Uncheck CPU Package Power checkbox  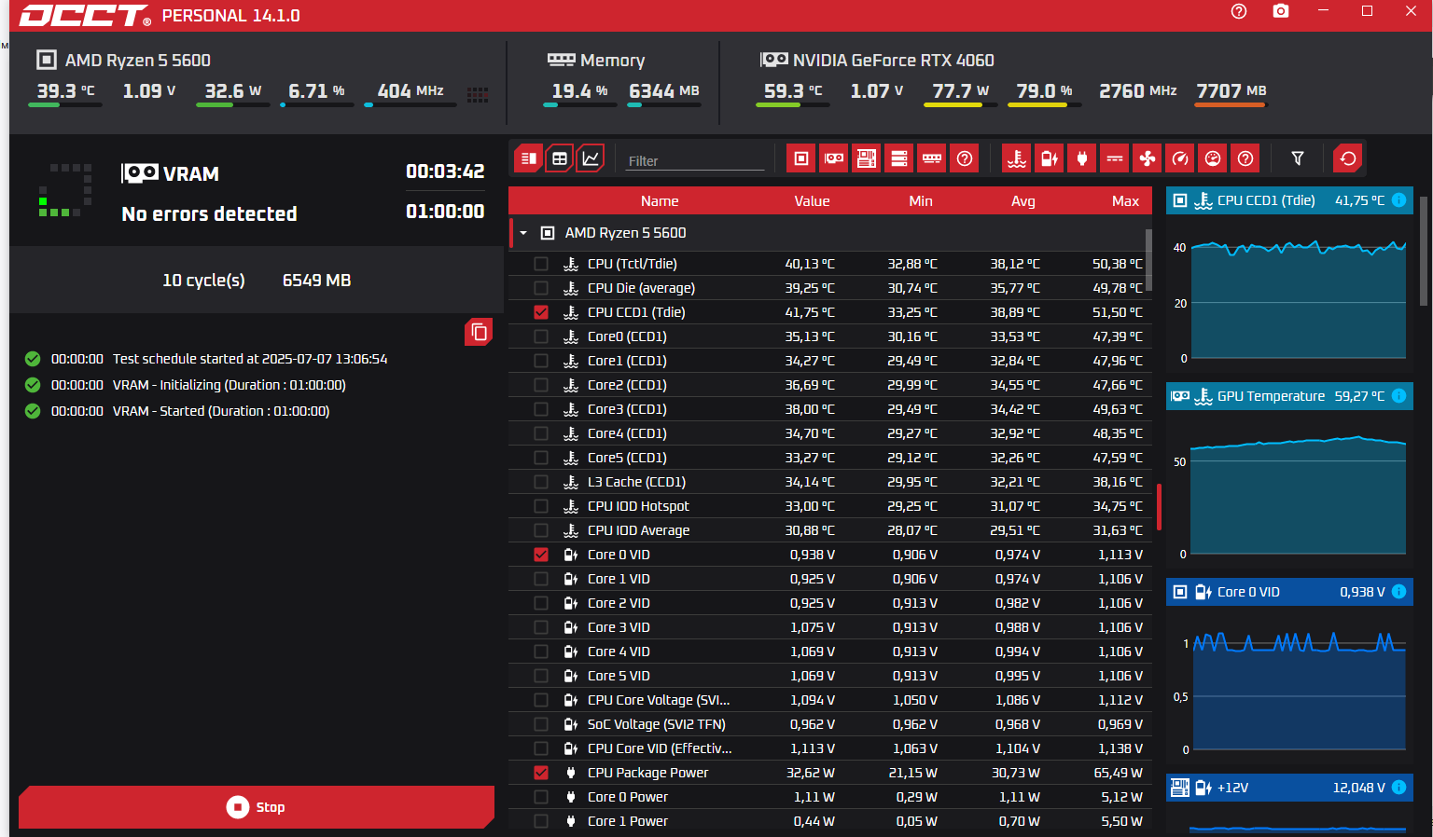point(541,773)
